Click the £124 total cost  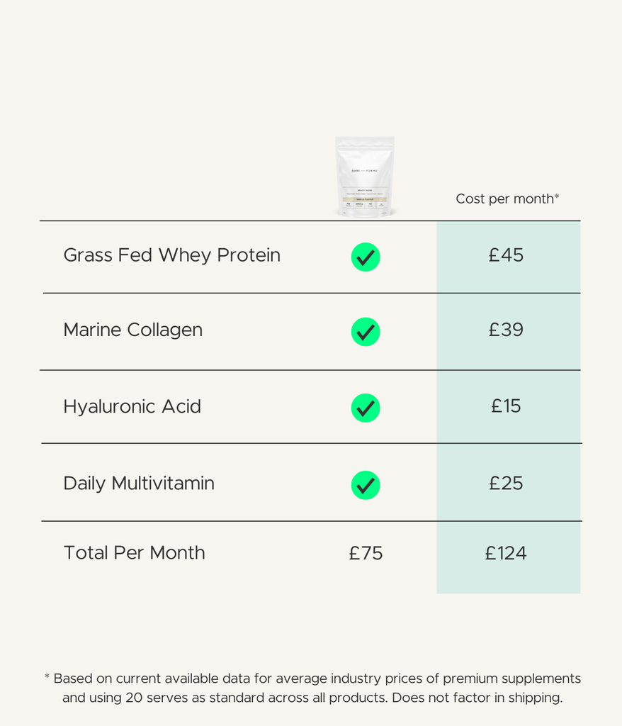[506, 553]
